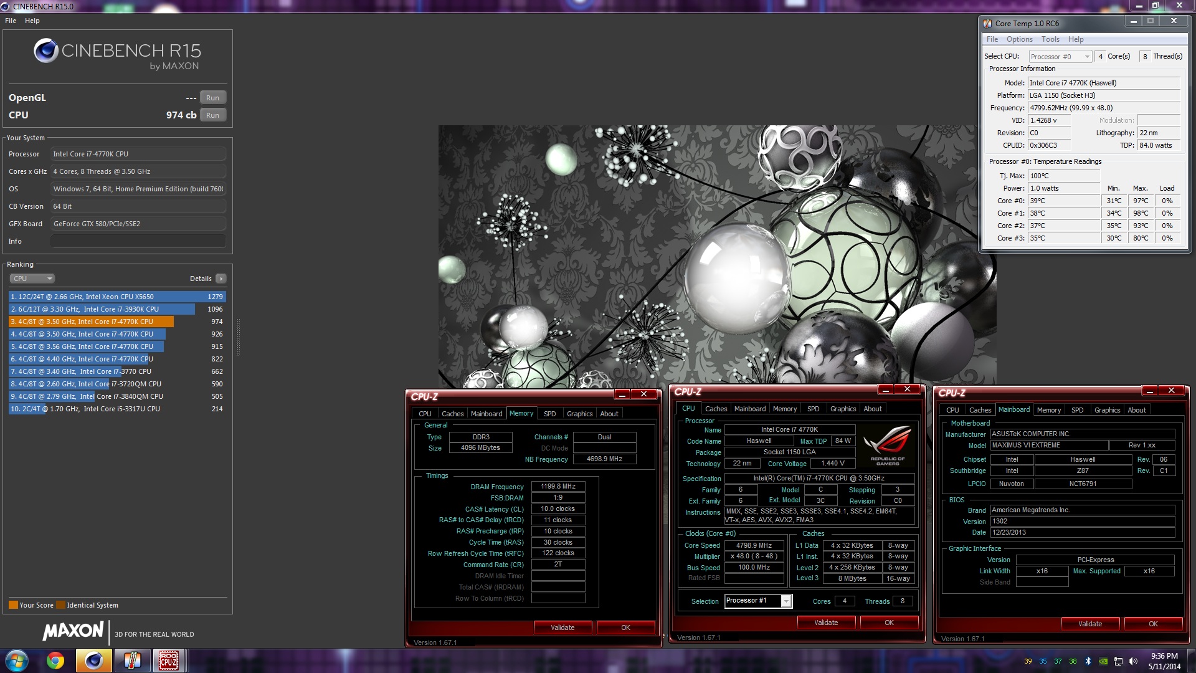Click the volume speaker tray icon
This screenshot has height=673, width=1196.
click(x=1133, y=661)
